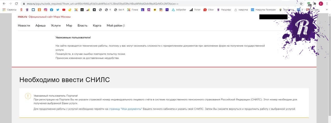This screenshot has width=331, height=123.
Task: Follow the 'Мои документы' page link
Action: coord(125,109)
